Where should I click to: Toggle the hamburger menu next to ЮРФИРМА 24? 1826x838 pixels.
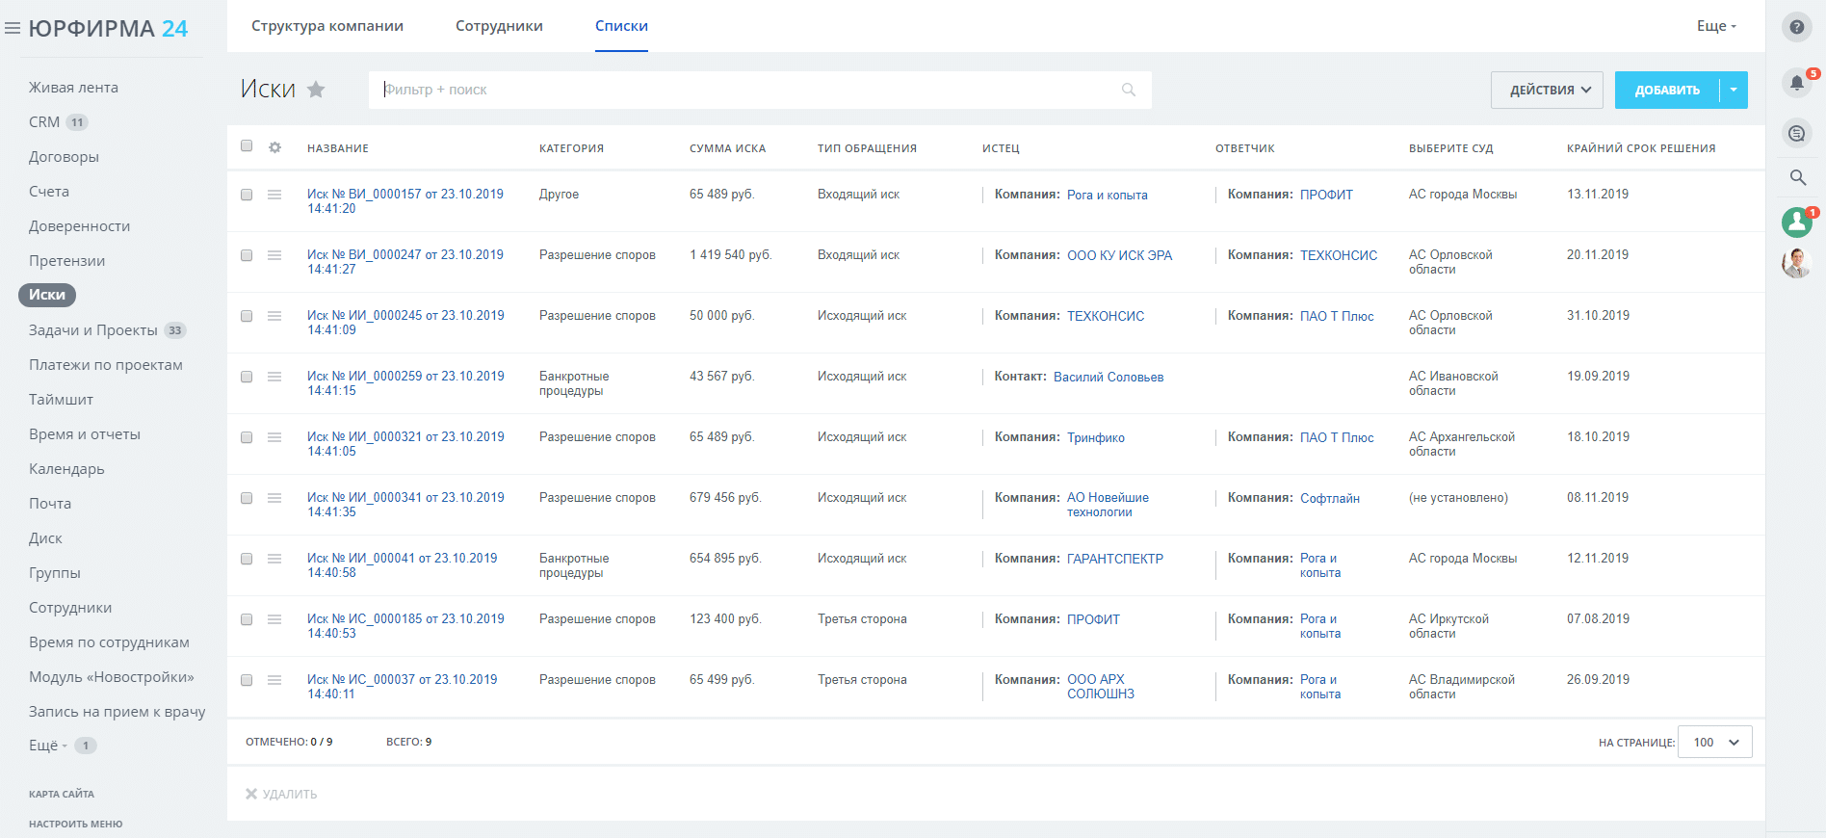pyautogui.click(x=13, y=29)
